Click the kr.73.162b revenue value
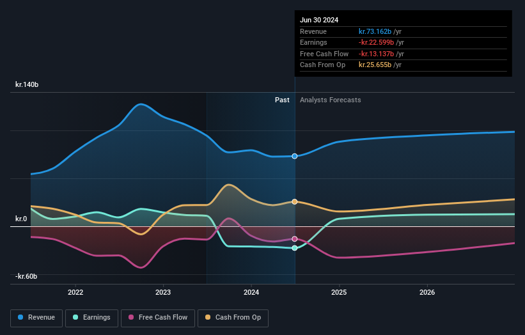Image resolution: width=525 pixels, height=335 pixels. [x=375, y=31]
